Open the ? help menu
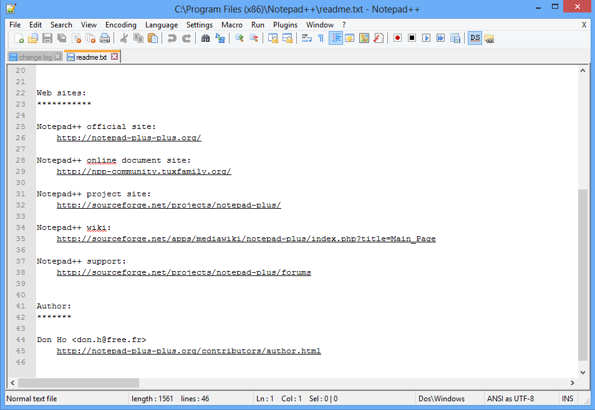Viewport: 595px width, 410px height. pos(344,25)
